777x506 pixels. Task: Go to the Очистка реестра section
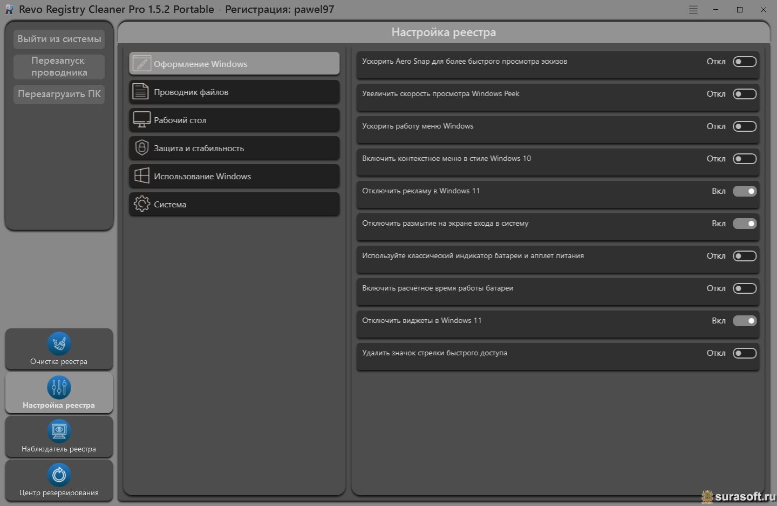[59, 349]
